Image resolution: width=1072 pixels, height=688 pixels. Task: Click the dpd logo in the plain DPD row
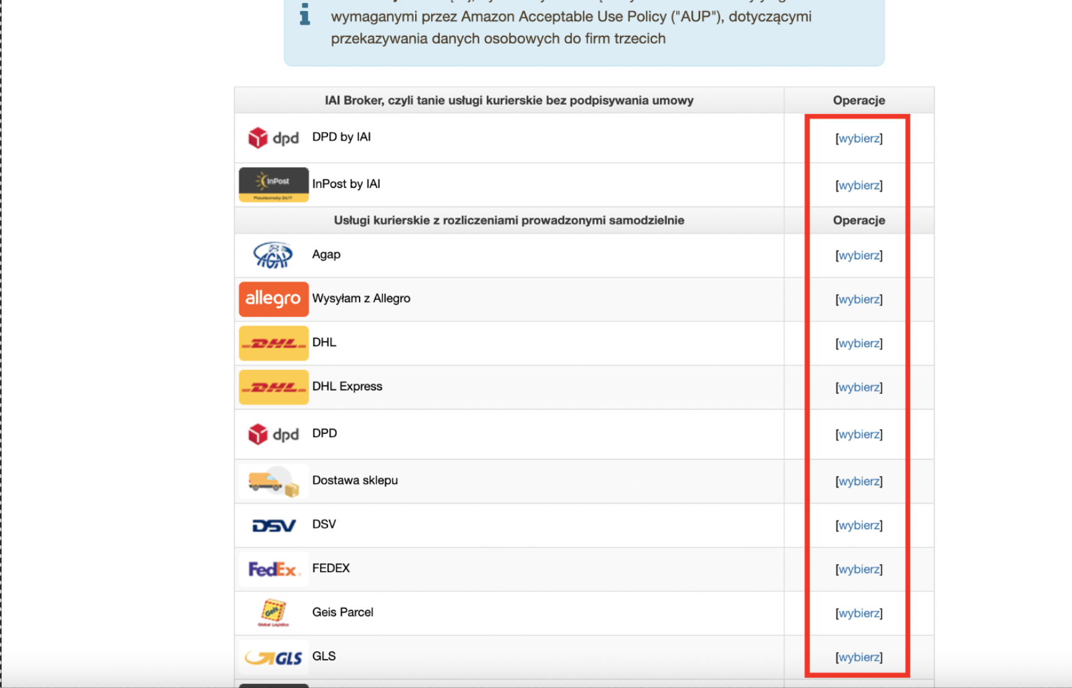click(273, 434)
